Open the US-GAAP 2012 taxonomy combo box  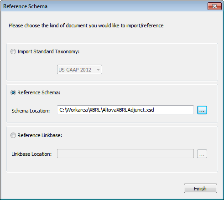[79, 70]
